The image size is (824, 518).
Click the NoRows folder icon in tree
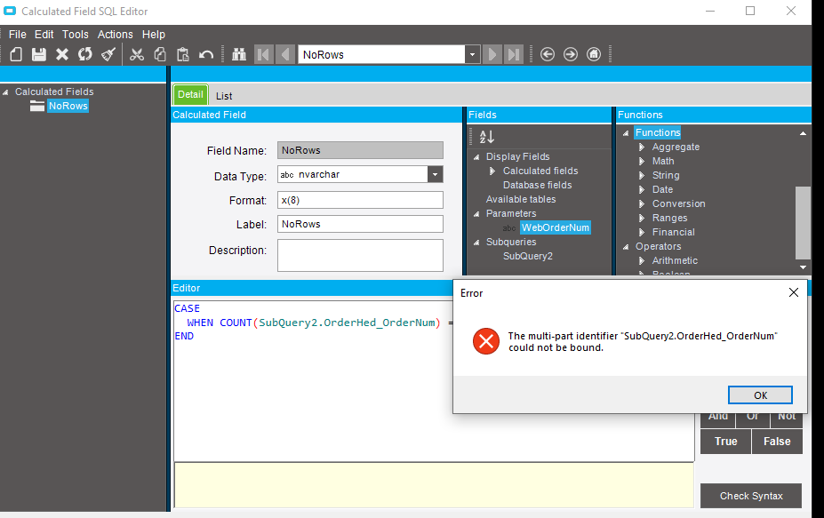tap(37, 106)
